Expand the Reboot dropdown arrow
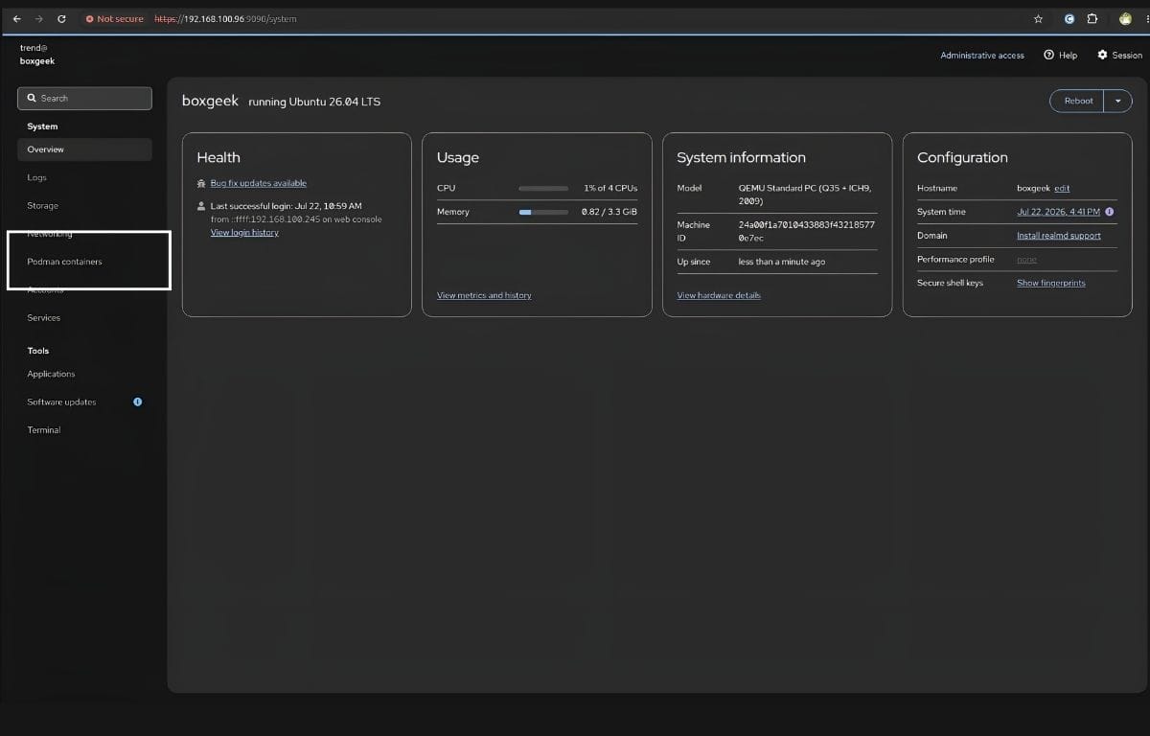 [x=1117, y=101]
